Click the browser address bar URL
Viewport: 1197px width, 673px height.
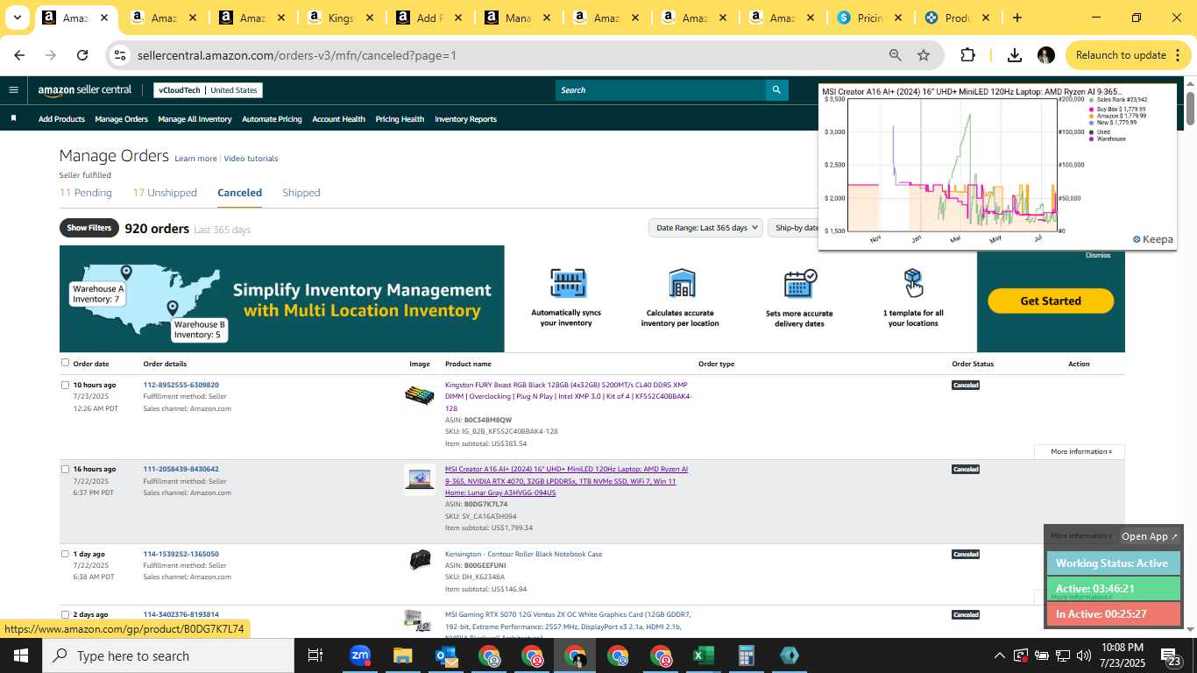coord(297,55)
